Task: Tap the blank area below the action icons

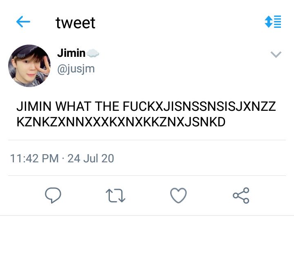Action: pyautogui.click(x=147, y=237)
